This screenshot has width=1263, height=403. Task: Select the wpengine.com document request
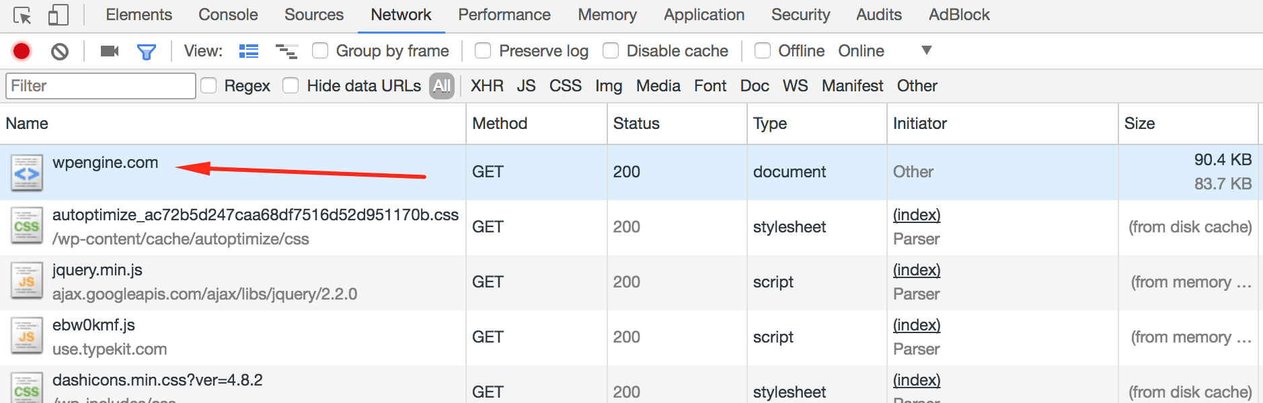coord(106,163)
